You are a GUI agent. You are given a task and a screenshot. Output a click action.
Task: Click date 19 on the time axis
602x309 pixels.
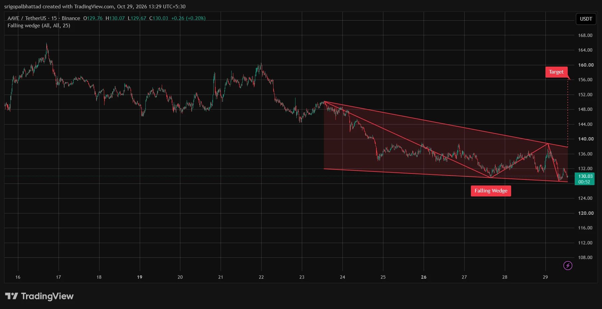pos(140,277)
